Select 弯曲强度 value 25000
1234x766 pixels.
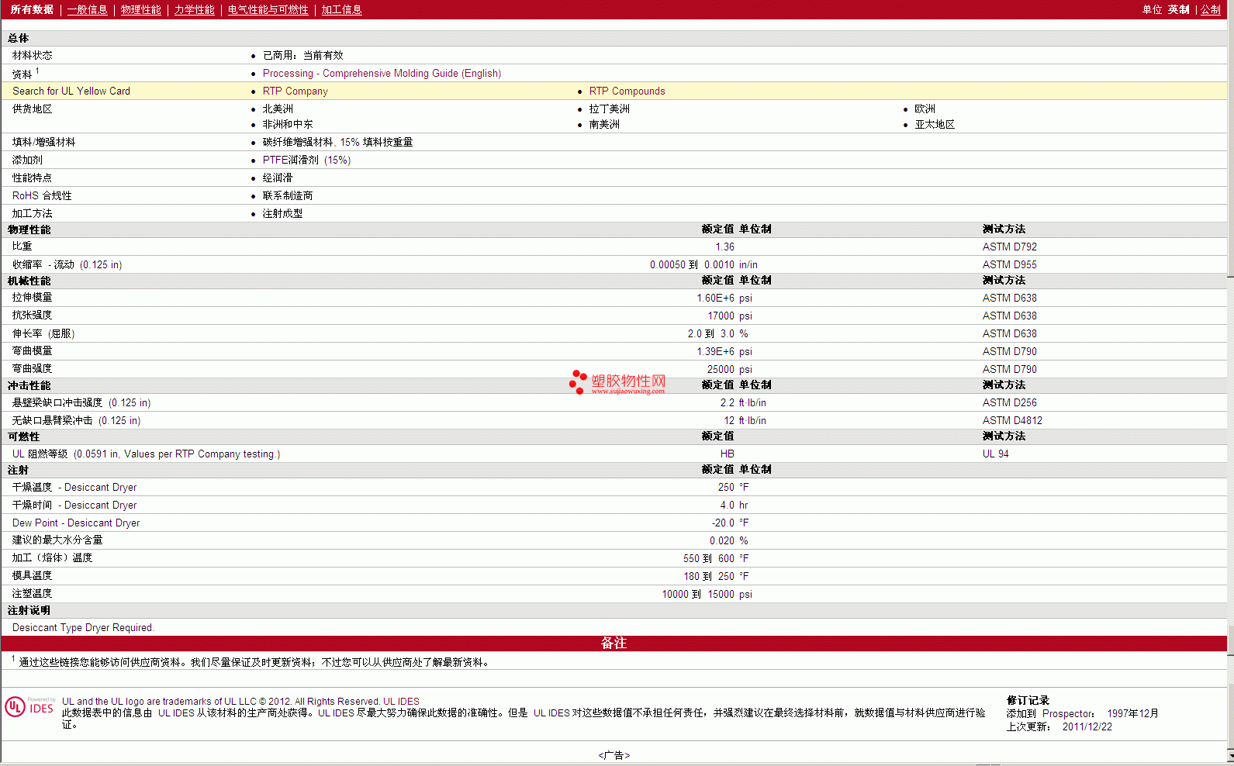(x=721, y=369)
